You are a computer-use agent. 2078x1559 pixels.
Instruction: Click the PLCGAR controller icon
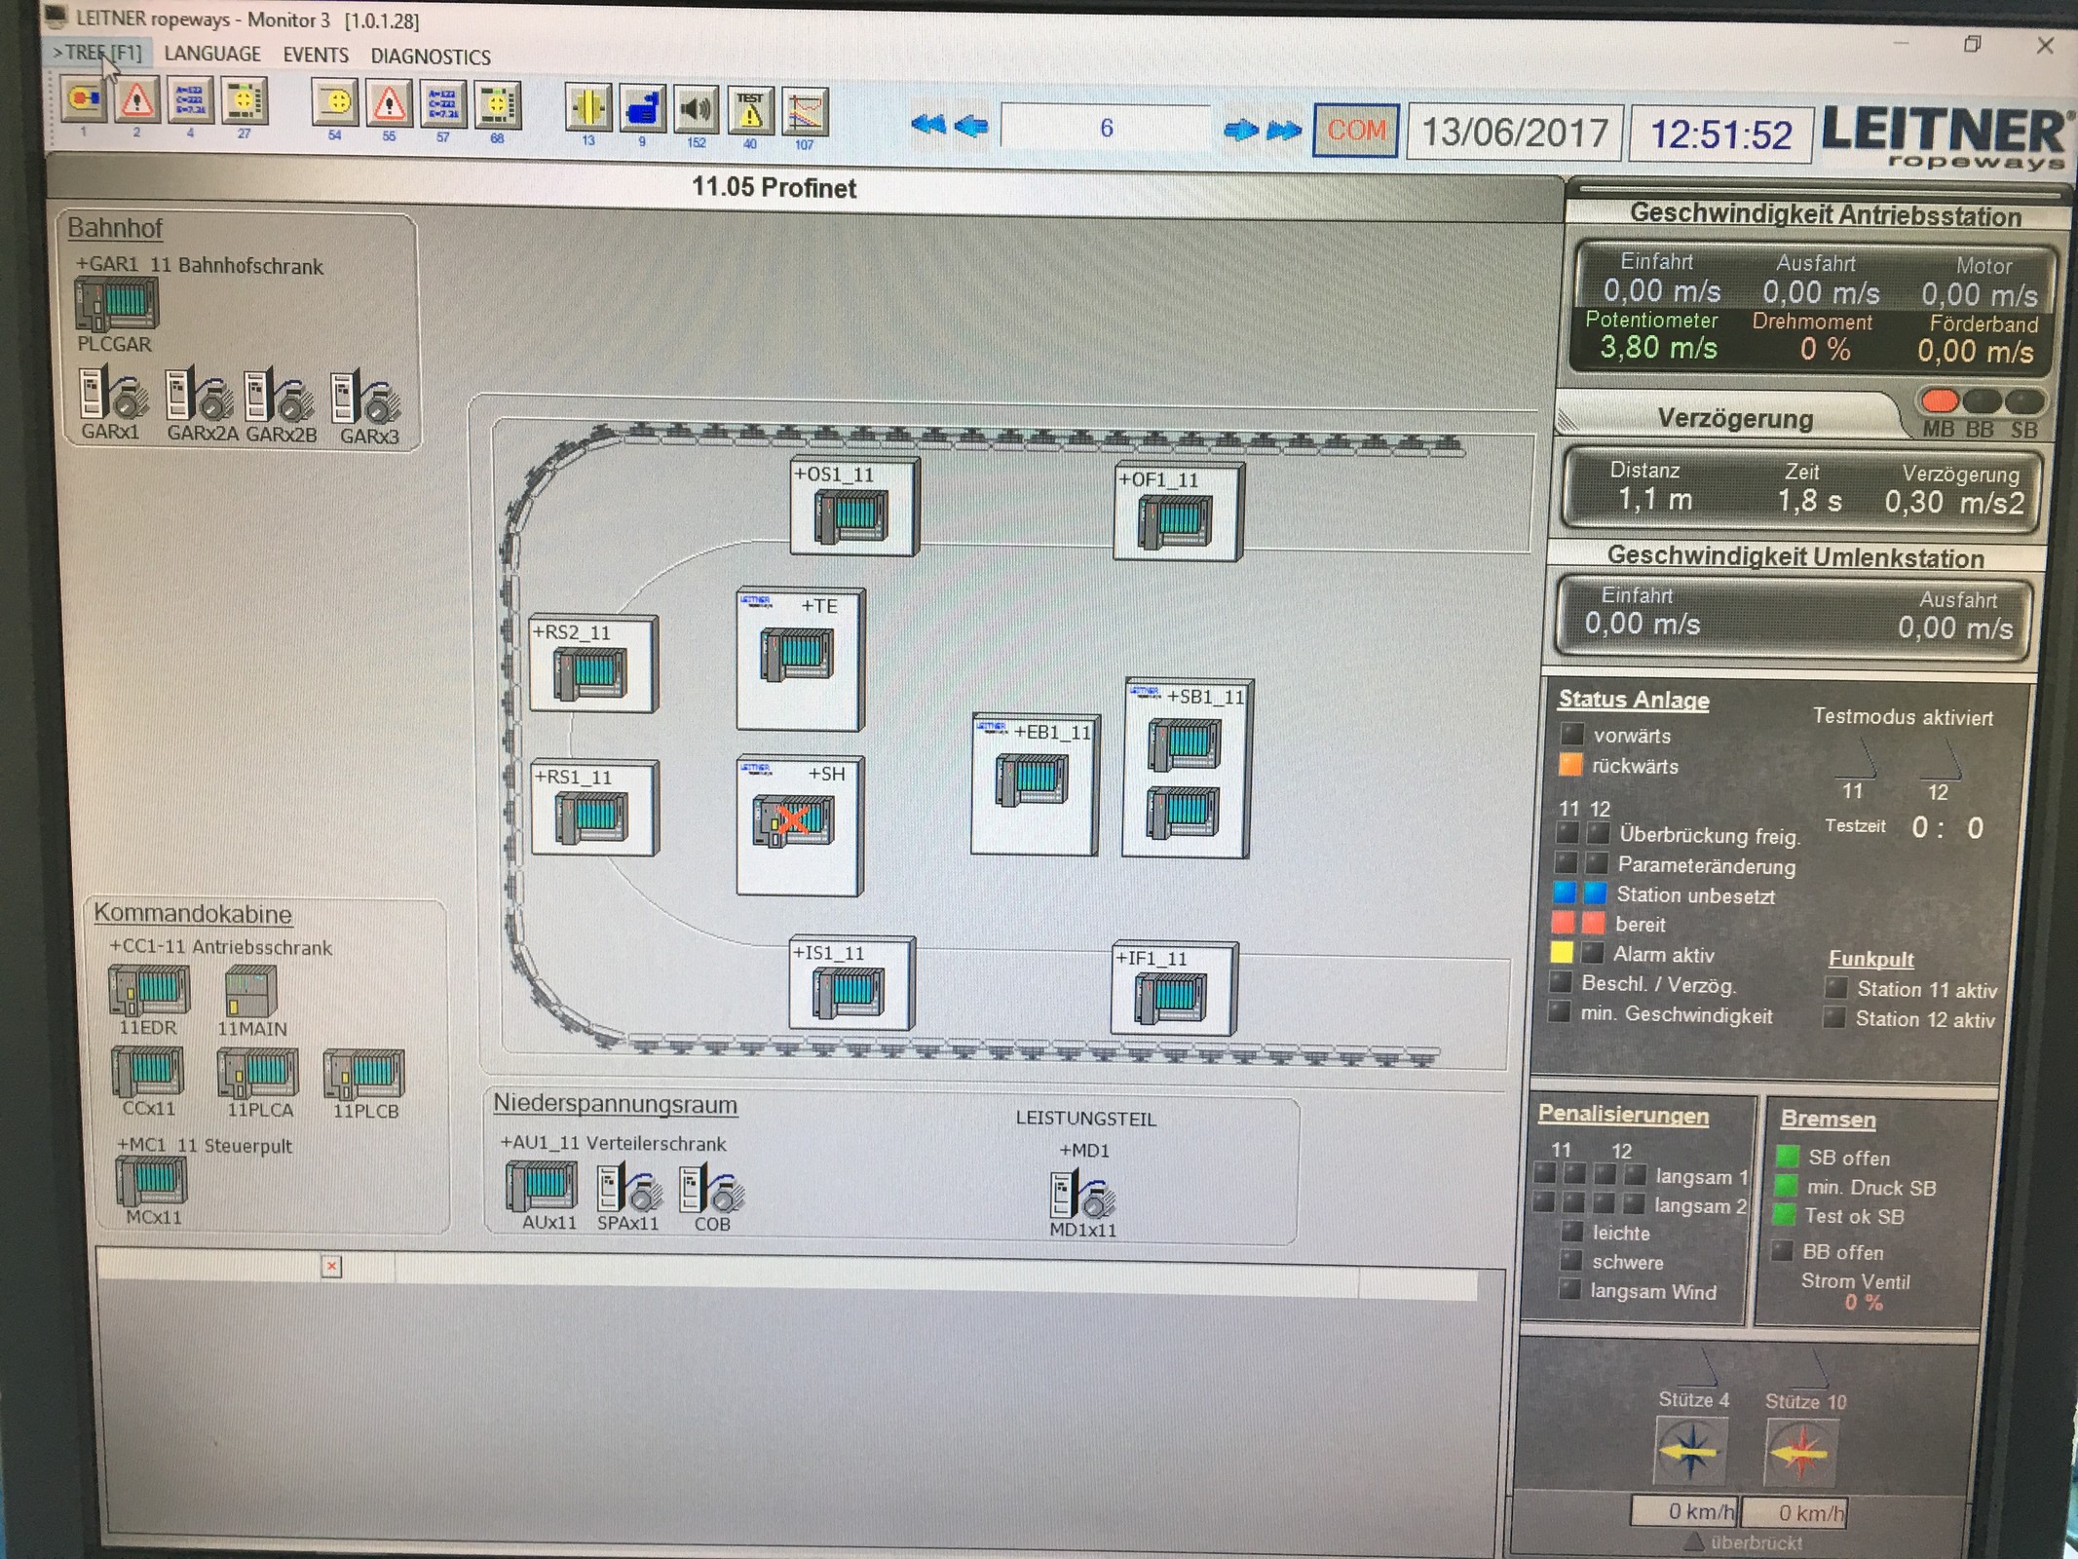pos(116,303)
